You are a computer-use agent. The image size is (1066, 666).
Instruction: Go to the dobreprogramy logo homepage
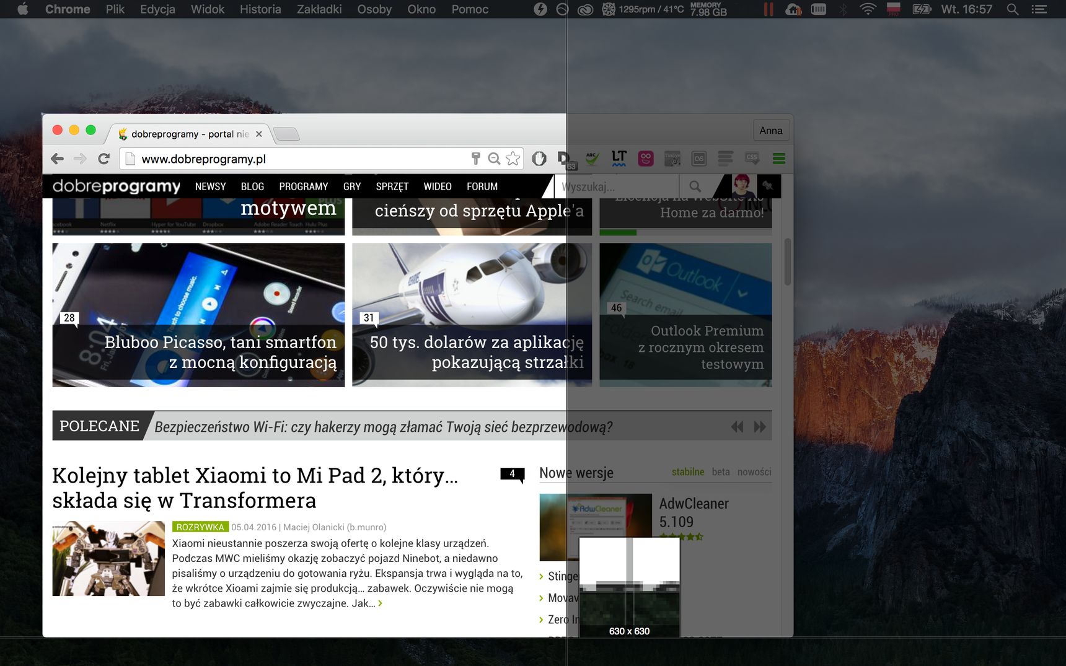117,186
